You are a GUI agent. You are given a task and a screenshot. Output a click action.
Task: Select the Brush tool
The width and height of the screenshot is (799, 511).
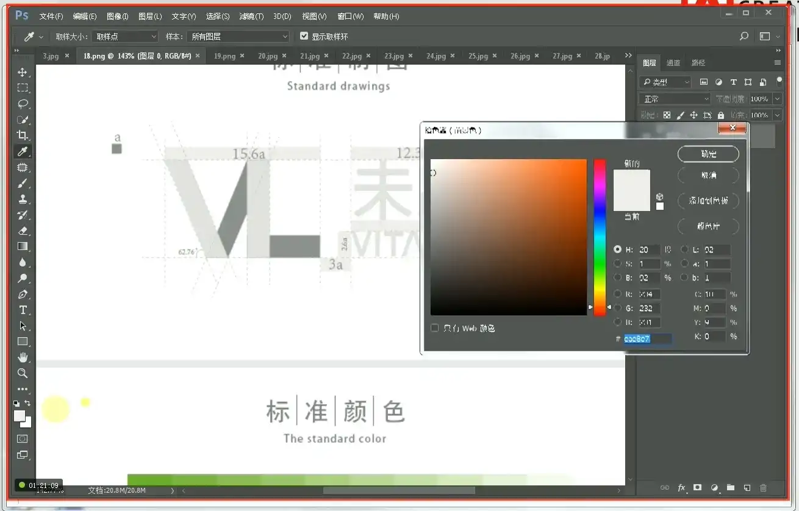[x=23, y=183]
